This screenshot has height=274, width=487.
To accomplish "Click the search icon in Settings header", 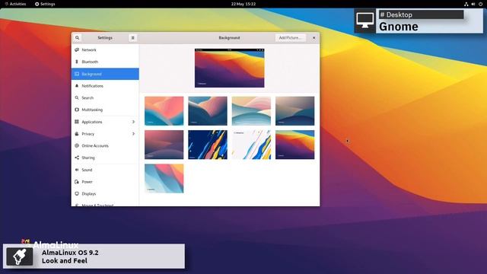I will coord(78,38).
